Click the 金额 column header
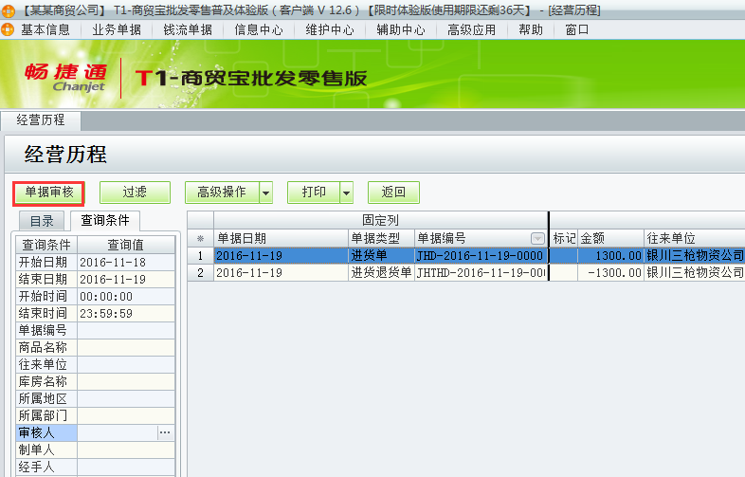Screen dimensions: 745x477 610,238
